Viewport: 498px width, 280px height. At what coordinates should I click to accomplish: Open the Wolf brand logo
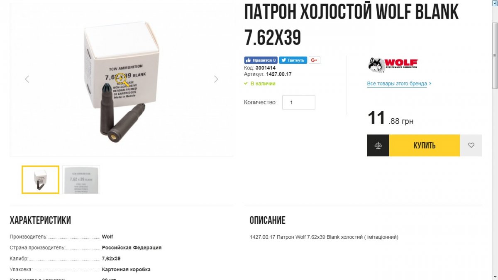[393, 65]
